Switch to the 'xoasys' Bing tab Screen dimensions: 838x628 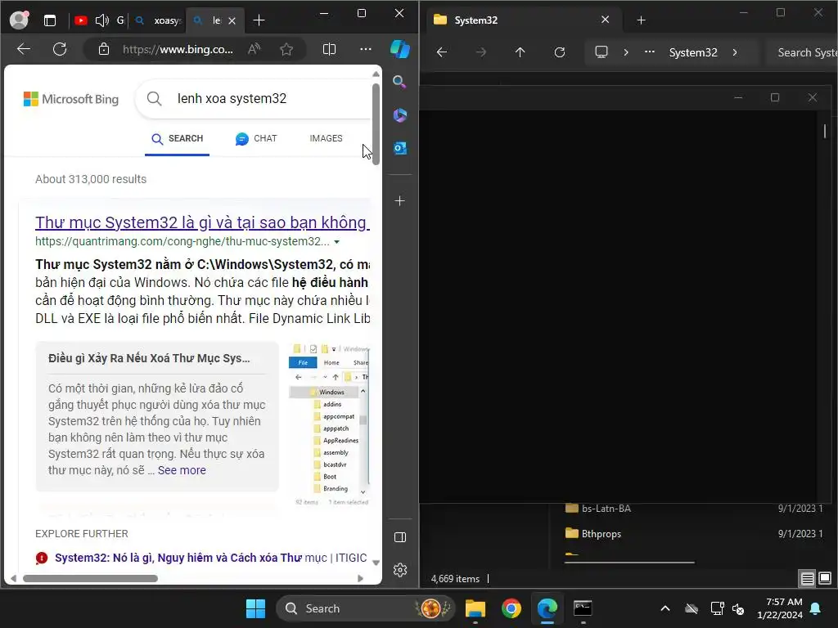[159, 20]
